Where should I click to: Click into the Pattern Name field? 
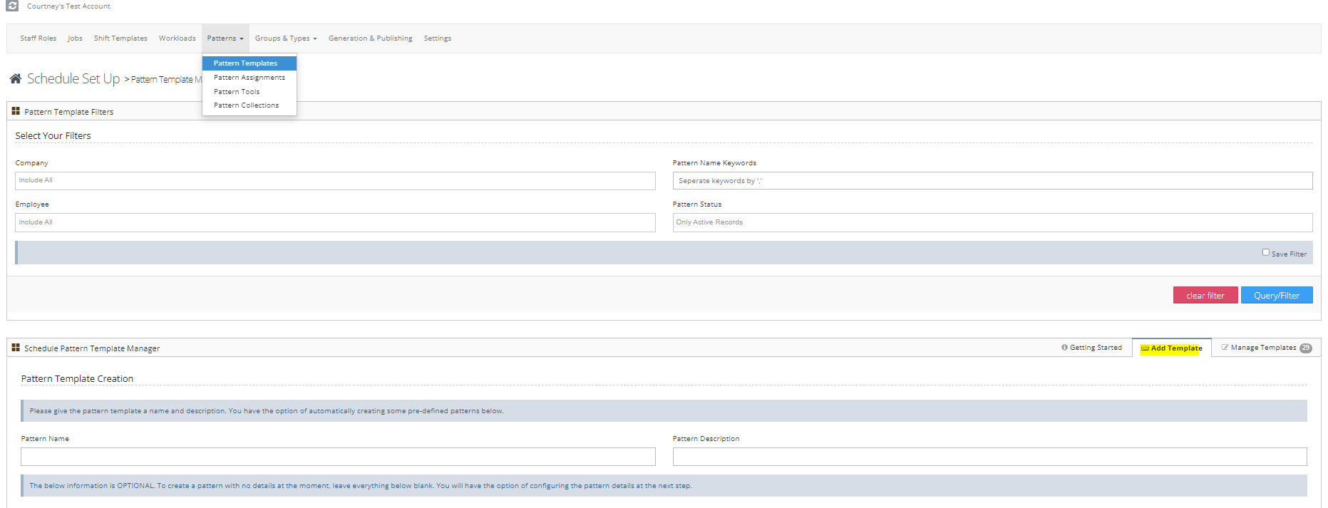click(x=338, y=457)
